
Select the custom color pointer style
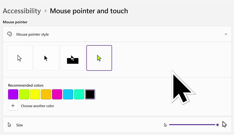coord(99,58)
